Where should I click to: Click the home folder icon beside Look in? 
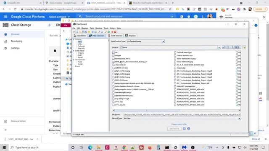click(x=228, y=47)
